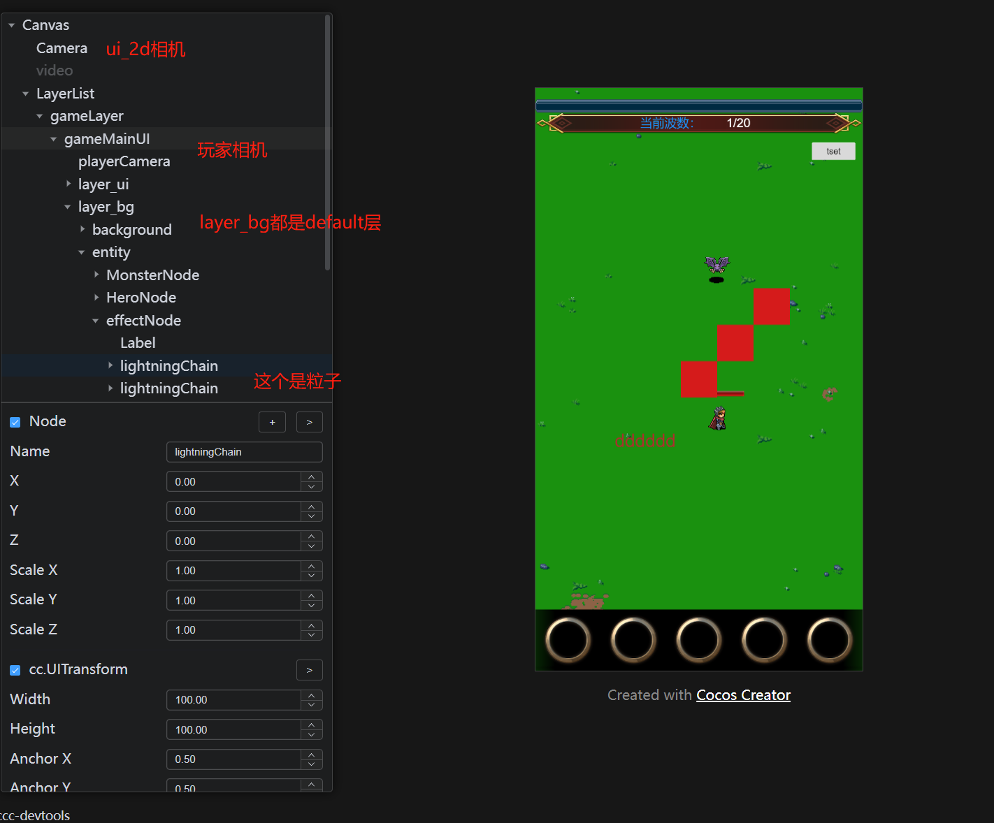The image size is (994, 823).
Task: Collapse the entity node arrow
Action: point(82,252)
